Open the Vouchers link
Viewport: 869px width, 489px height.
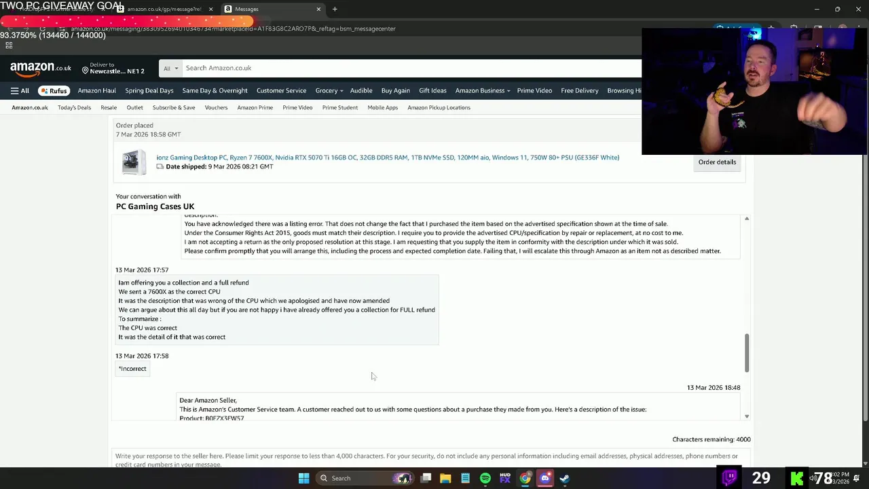(216, 107)
